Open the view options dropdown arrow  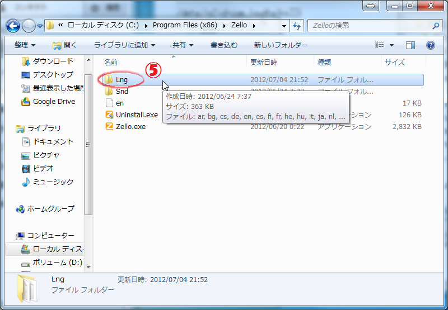[x=391, y=45]
